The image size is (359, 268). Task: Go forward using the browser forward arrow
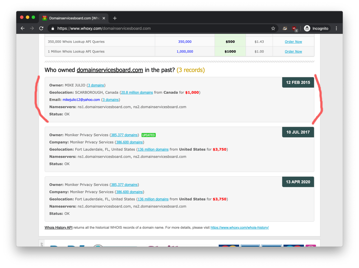coord(32,28)
